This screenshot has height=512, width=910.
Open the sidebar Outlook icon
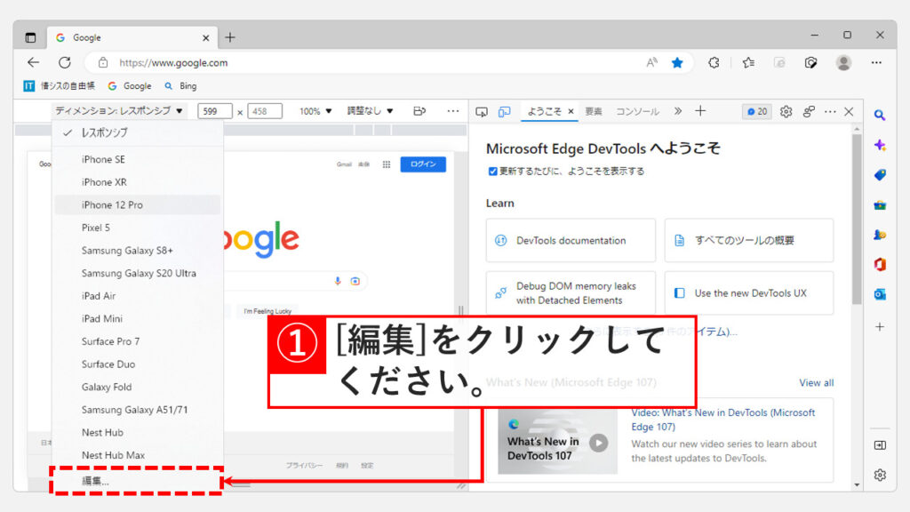[x=880, y=295]
